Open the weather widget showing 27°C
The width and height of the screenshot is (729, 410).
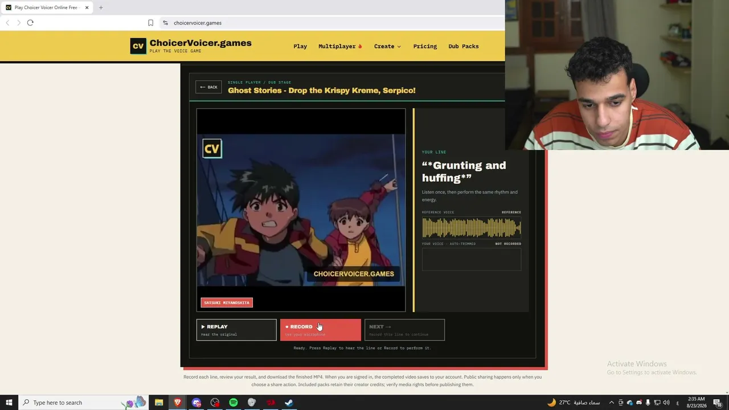pyautogui.click(x=574, y=403)
